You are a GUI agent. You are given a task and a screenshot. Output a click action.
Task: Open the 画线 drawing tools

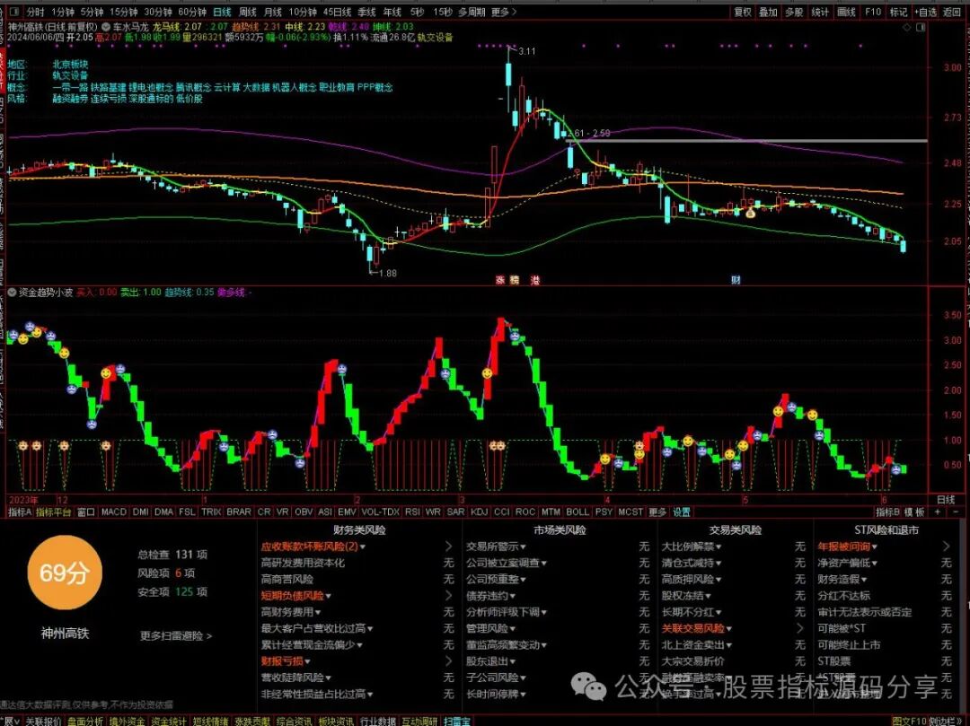(x=846, y=12)
